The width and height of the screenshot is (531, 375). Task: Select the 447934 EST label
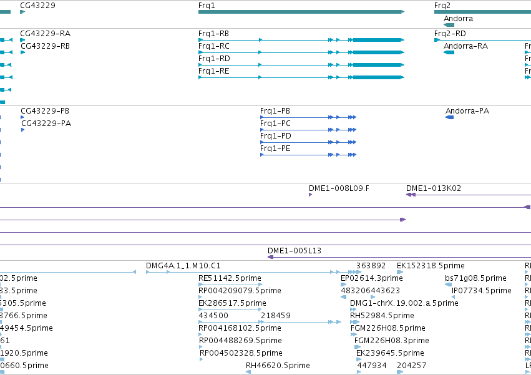click(x=372, y=366)
